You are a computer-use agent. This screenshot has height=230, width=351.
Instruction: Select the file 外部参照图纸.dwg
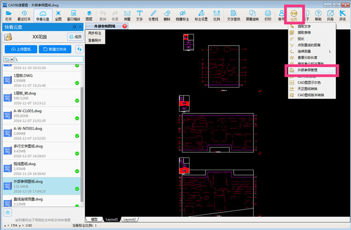pyautogui.click(x=42, y=186)
